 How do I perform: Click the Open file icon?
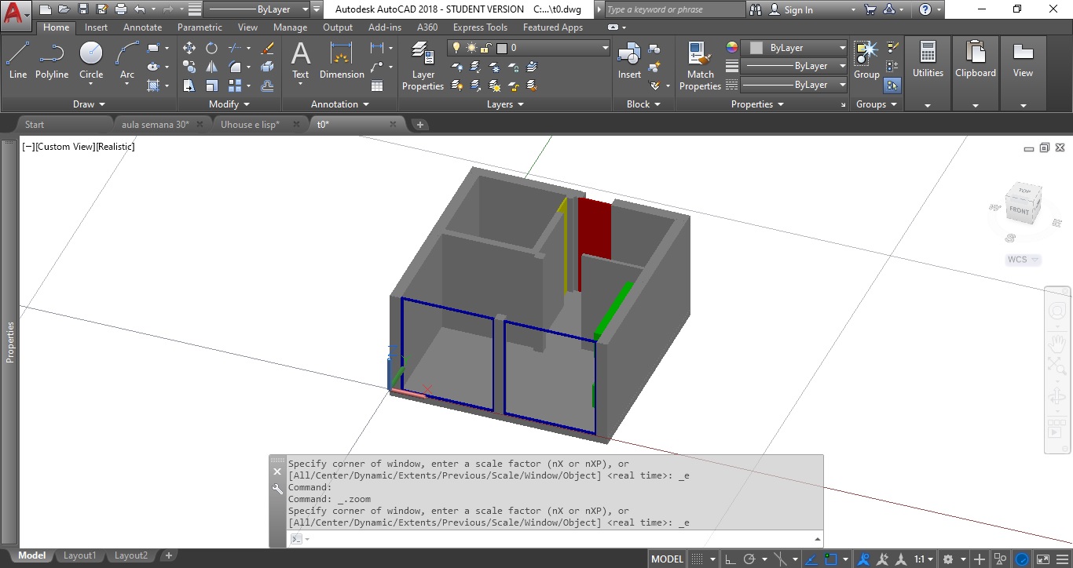point(64,9)
